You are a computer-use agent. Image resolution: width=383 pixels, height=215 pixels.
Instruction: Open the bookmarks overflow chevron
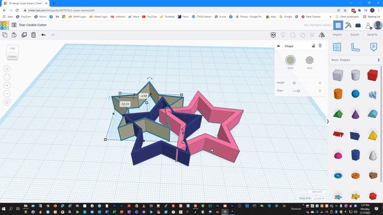330,17
